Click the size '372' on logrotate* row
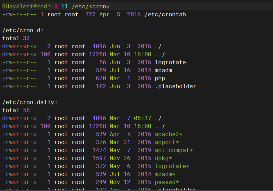 (x=101, y=166)
